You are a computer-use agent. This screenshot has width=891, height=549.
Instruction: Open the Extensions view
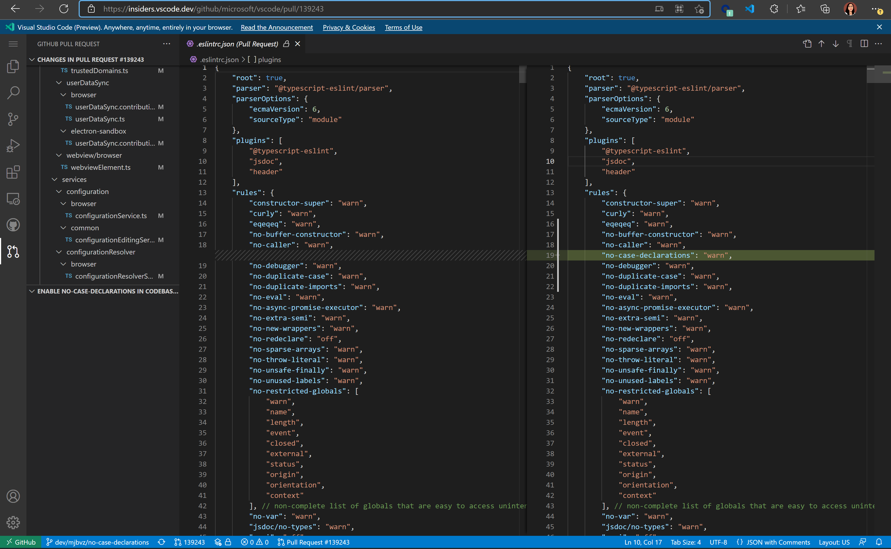pyautogui.click(x=13, y=173)
